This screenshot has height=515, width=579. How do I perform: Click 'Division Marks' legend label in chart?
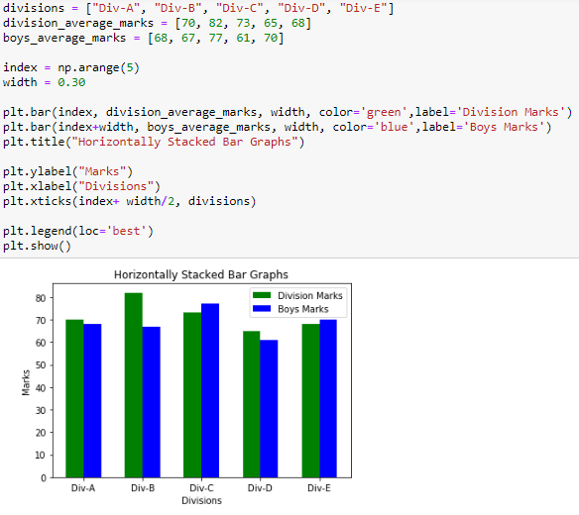(310, 295)
